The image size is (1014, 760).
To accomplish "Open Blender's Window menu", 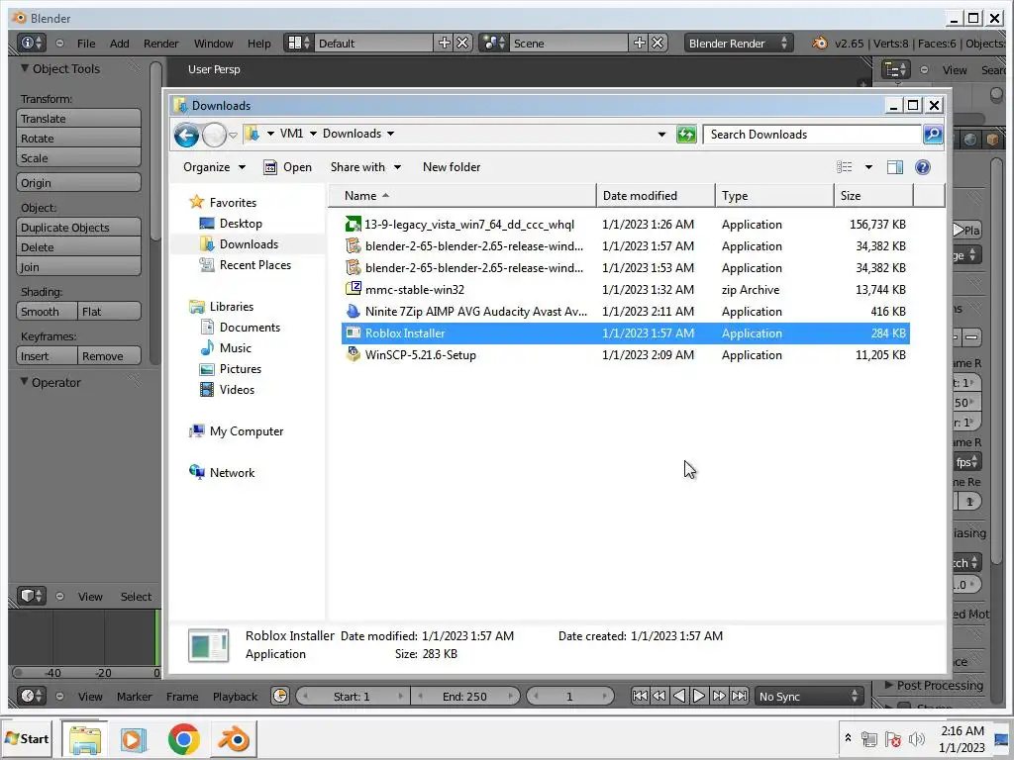I will 214,44.
